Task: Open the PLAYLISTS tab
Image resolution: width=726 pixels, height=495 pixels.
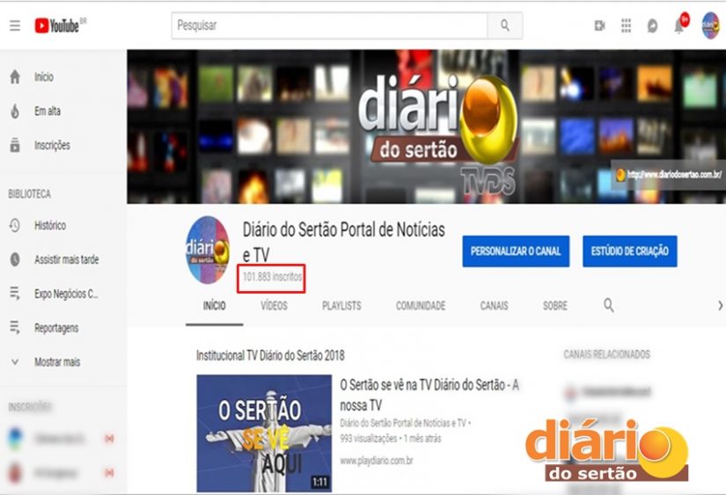Action: tap(341, 306)
